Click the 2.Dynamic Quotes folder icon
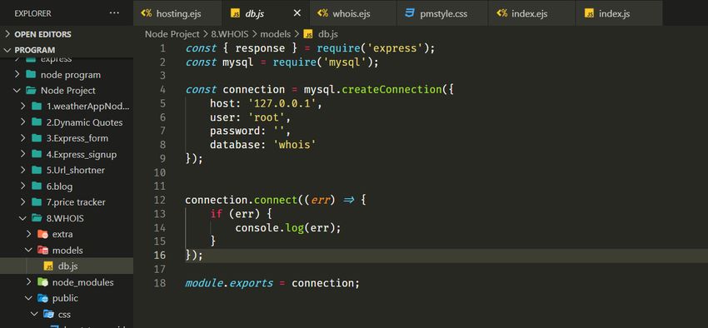This screenshot has width=708, height=328. click(37, 122)
